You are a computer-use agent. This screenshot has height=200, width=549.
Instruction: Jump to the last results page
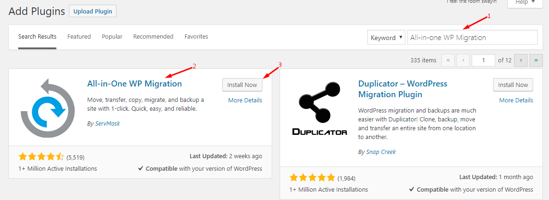(536, 60)
